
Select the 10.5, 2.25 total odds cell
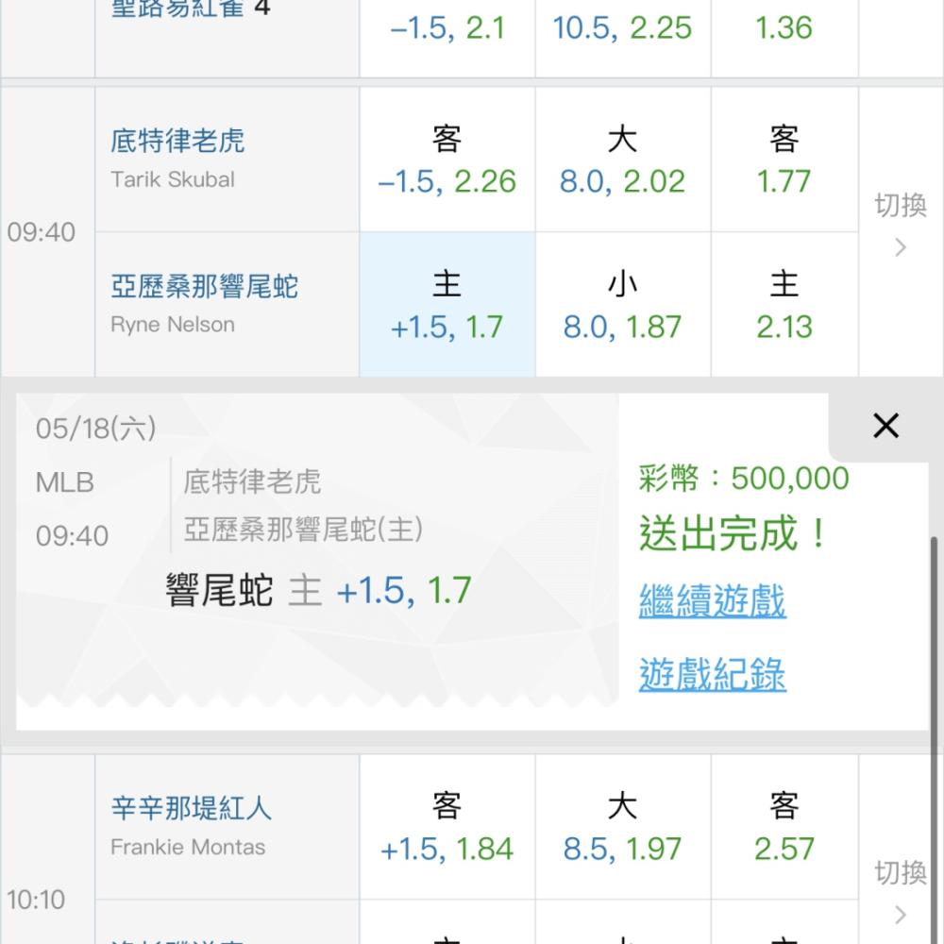[622, 28]
